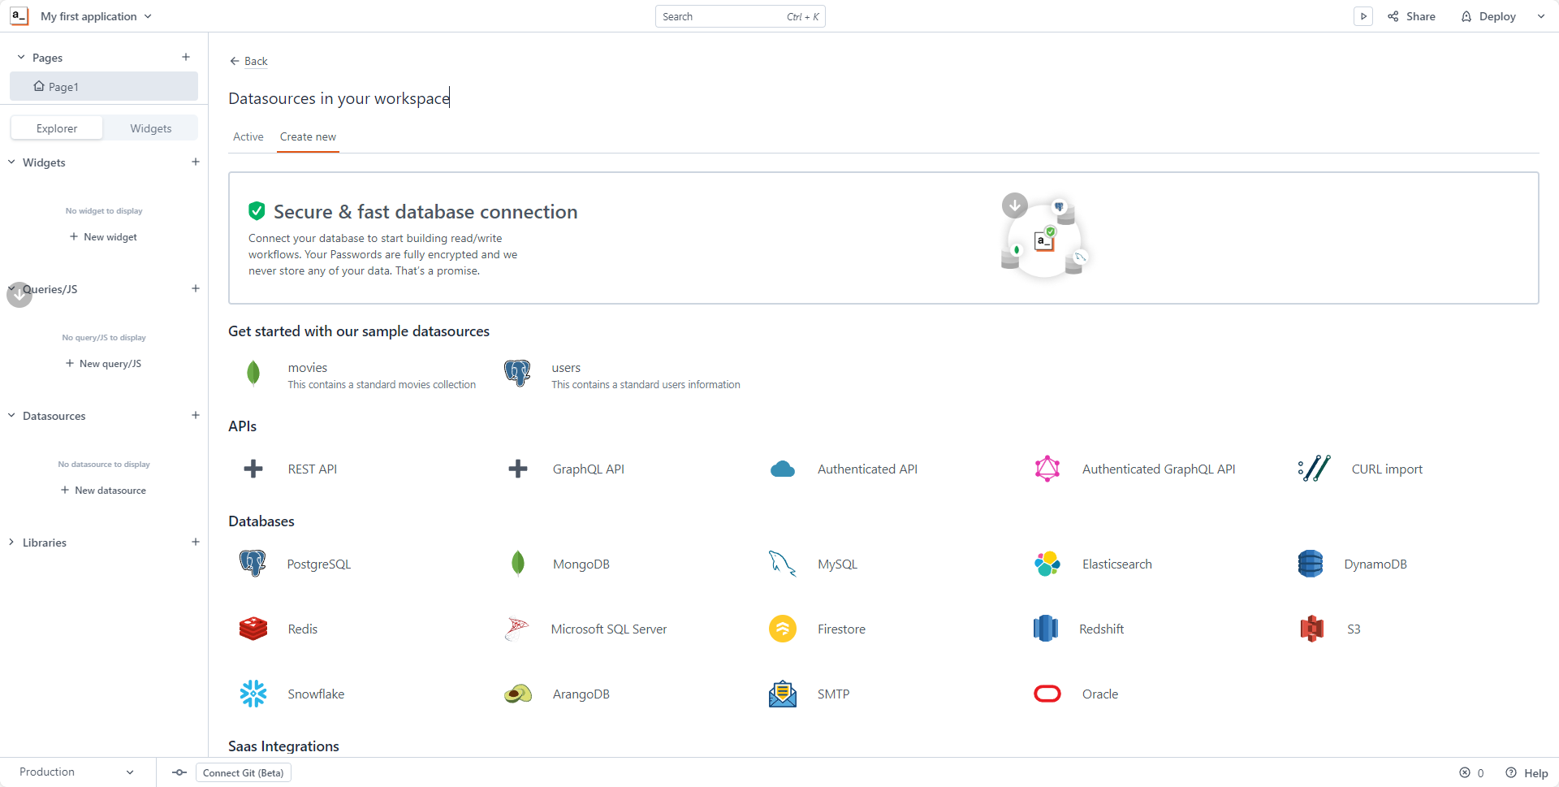Open the CURL import icon
The height and width of the screenshot is (787, 1559).
tap(1313, 469)
